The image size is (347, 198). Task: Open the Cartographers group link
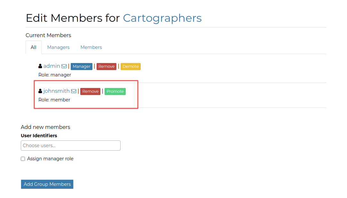tap(162, 18)
